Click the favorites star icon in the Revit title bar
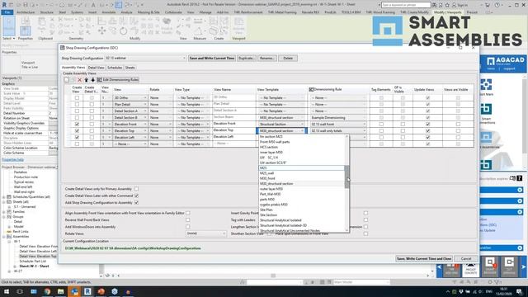The width and height of the screenshot is (528, 297). tap(447, 5)
